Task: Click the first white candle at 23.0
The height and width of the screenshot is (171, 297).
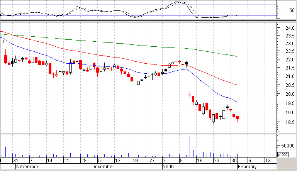Action: (2, 42)
